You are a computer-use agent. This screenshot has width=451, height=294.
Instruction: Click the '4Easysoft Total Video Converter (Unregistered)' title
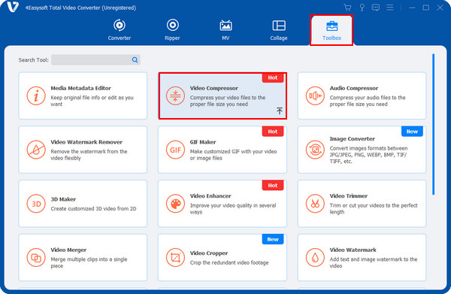80,8
